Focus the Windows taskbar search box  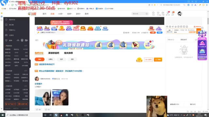pyautogui.click(x=24, y=115)
